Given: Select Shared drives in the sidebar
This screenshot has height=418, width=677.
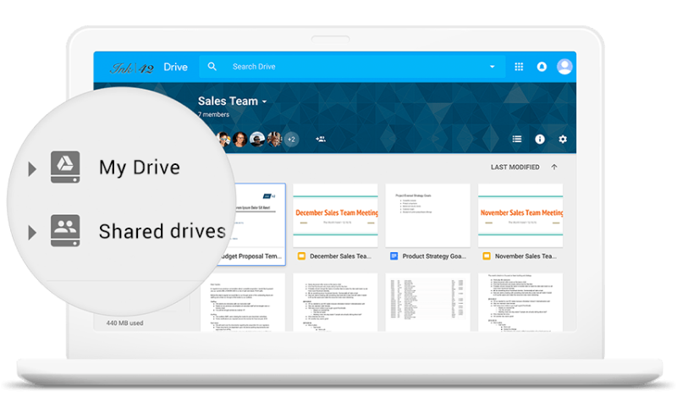Looking at the screenshot, I should [x=162, y=231].
